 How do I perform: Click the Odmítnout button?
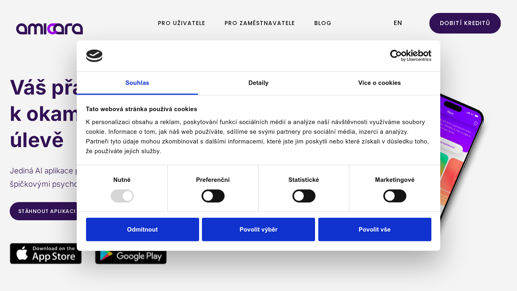point(142,229)
